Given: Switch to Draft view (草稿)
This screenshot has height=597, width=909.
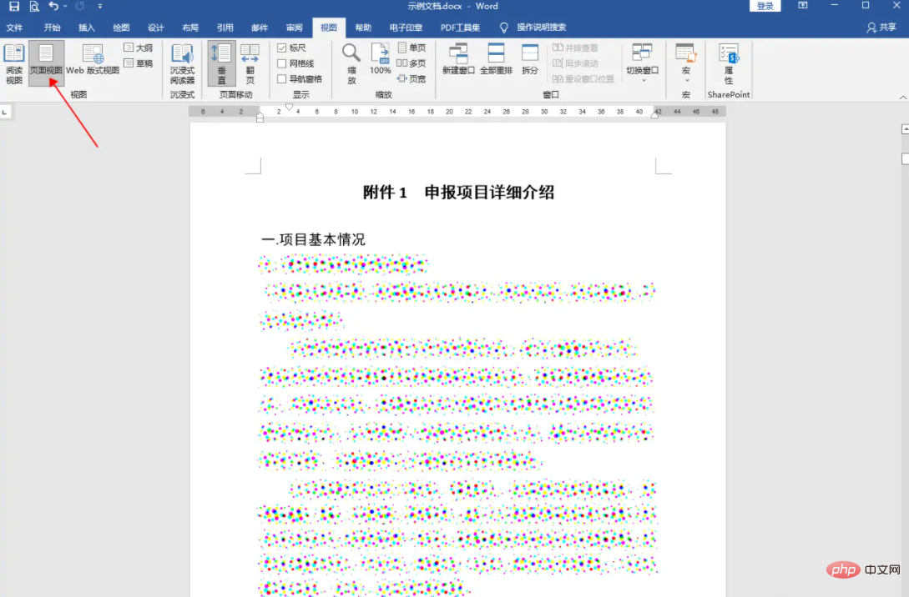Looking at the screenshot, I should (x=139, y=63).
